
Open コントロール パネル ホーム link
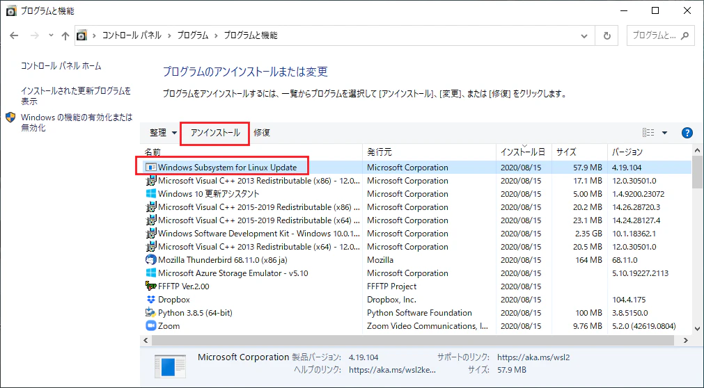[61, 66]
